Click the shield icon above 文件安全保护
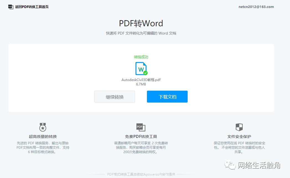 [x=239, y=127]
